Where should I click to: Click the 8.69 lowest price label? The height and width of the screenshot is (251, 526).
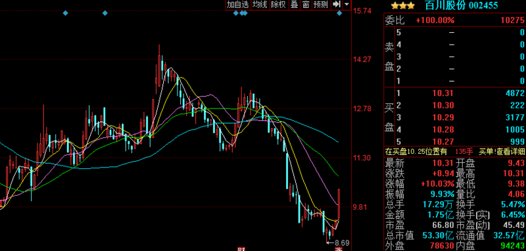pyautogui.click(x=342, y=242)
